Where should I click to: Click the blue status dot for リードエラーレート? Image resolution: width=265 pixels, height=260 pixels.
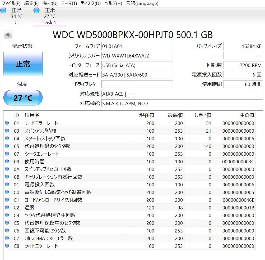[7, 123]
